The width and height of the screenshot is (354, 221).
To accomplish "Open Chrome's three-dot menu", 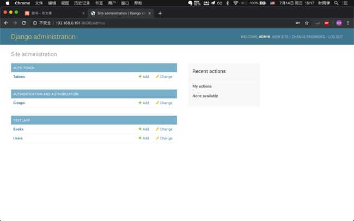I will (347, 23).
